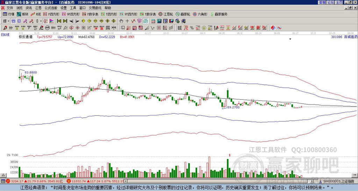The width and height of the screenshot is (358, 191).
Task: Click the 论坛 link in the title bar
Action: 331,2
